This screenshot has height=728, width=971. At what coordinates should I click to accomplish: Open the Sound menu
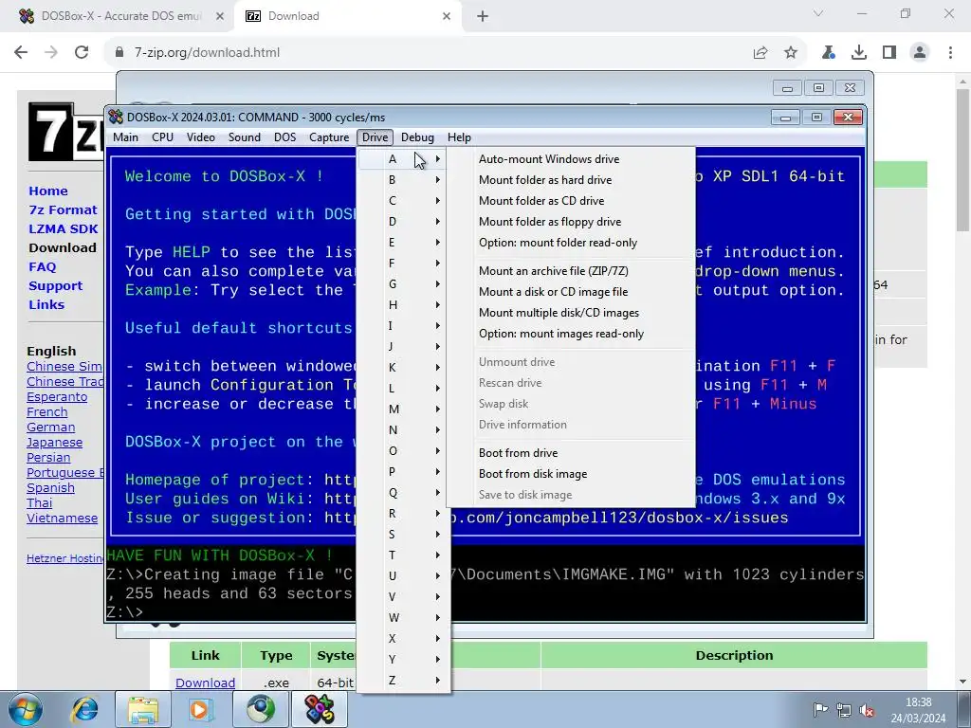[244, 137]
